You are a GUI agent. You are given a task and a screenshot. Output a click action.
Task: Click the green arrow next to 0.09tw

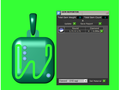(102, 31)
